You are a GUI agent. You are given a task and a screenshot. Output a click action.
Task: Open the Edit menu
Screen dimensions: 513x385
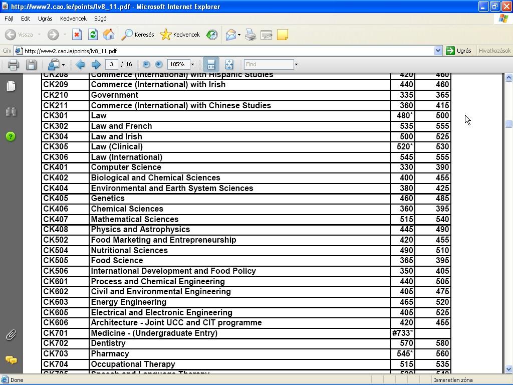click(x=26, y=19)
